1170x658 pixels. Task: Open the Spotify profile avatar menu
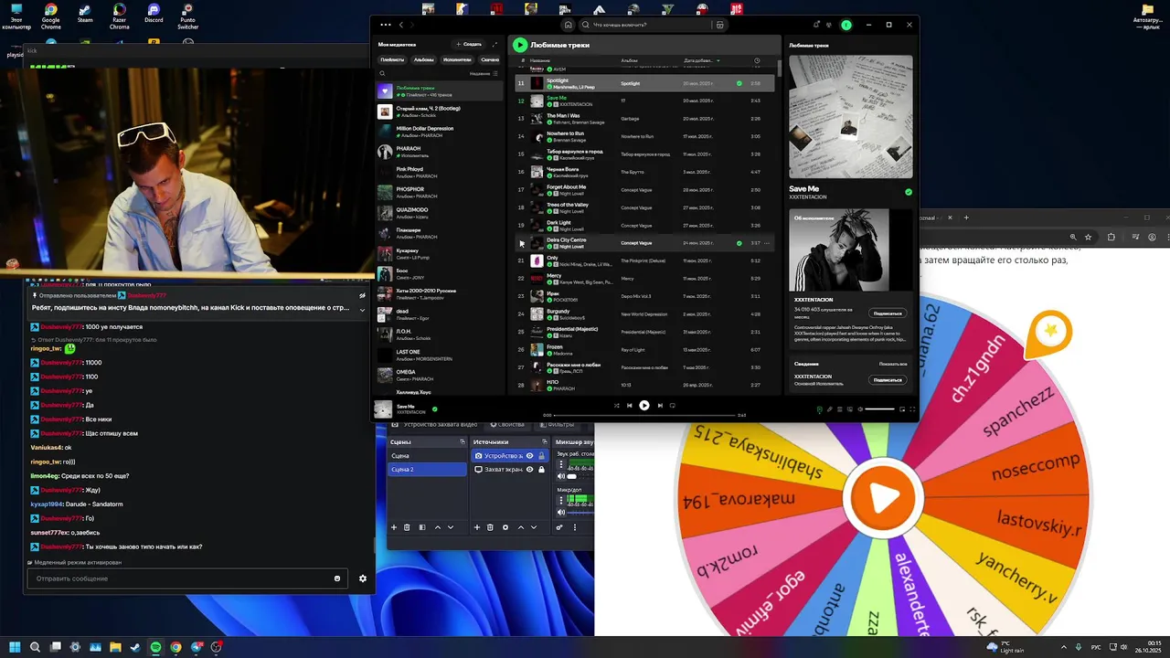tap(846, 25)
